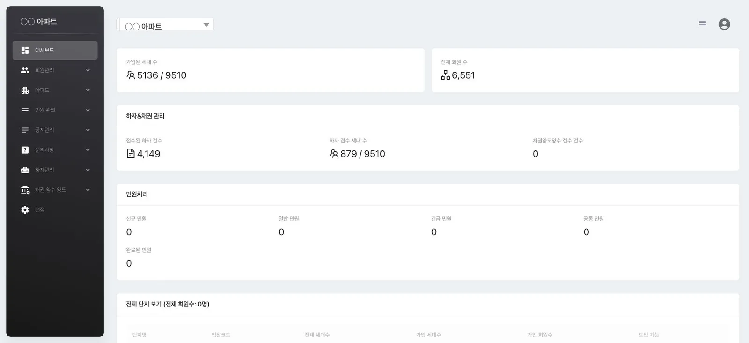Toggle the hamburger menu icon at top right
Screen dimensions: 749x343
point(702,23)
